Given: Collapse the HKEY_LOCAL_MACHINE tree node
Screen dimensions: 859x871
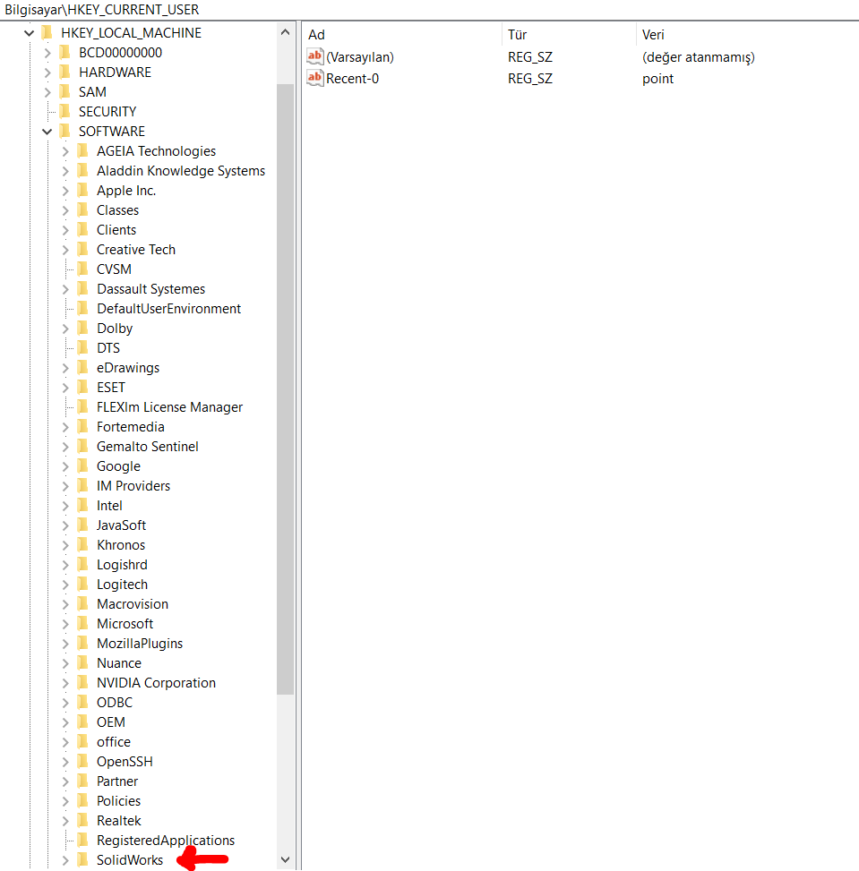Looking at the screenshot, I should click(30, 33).
